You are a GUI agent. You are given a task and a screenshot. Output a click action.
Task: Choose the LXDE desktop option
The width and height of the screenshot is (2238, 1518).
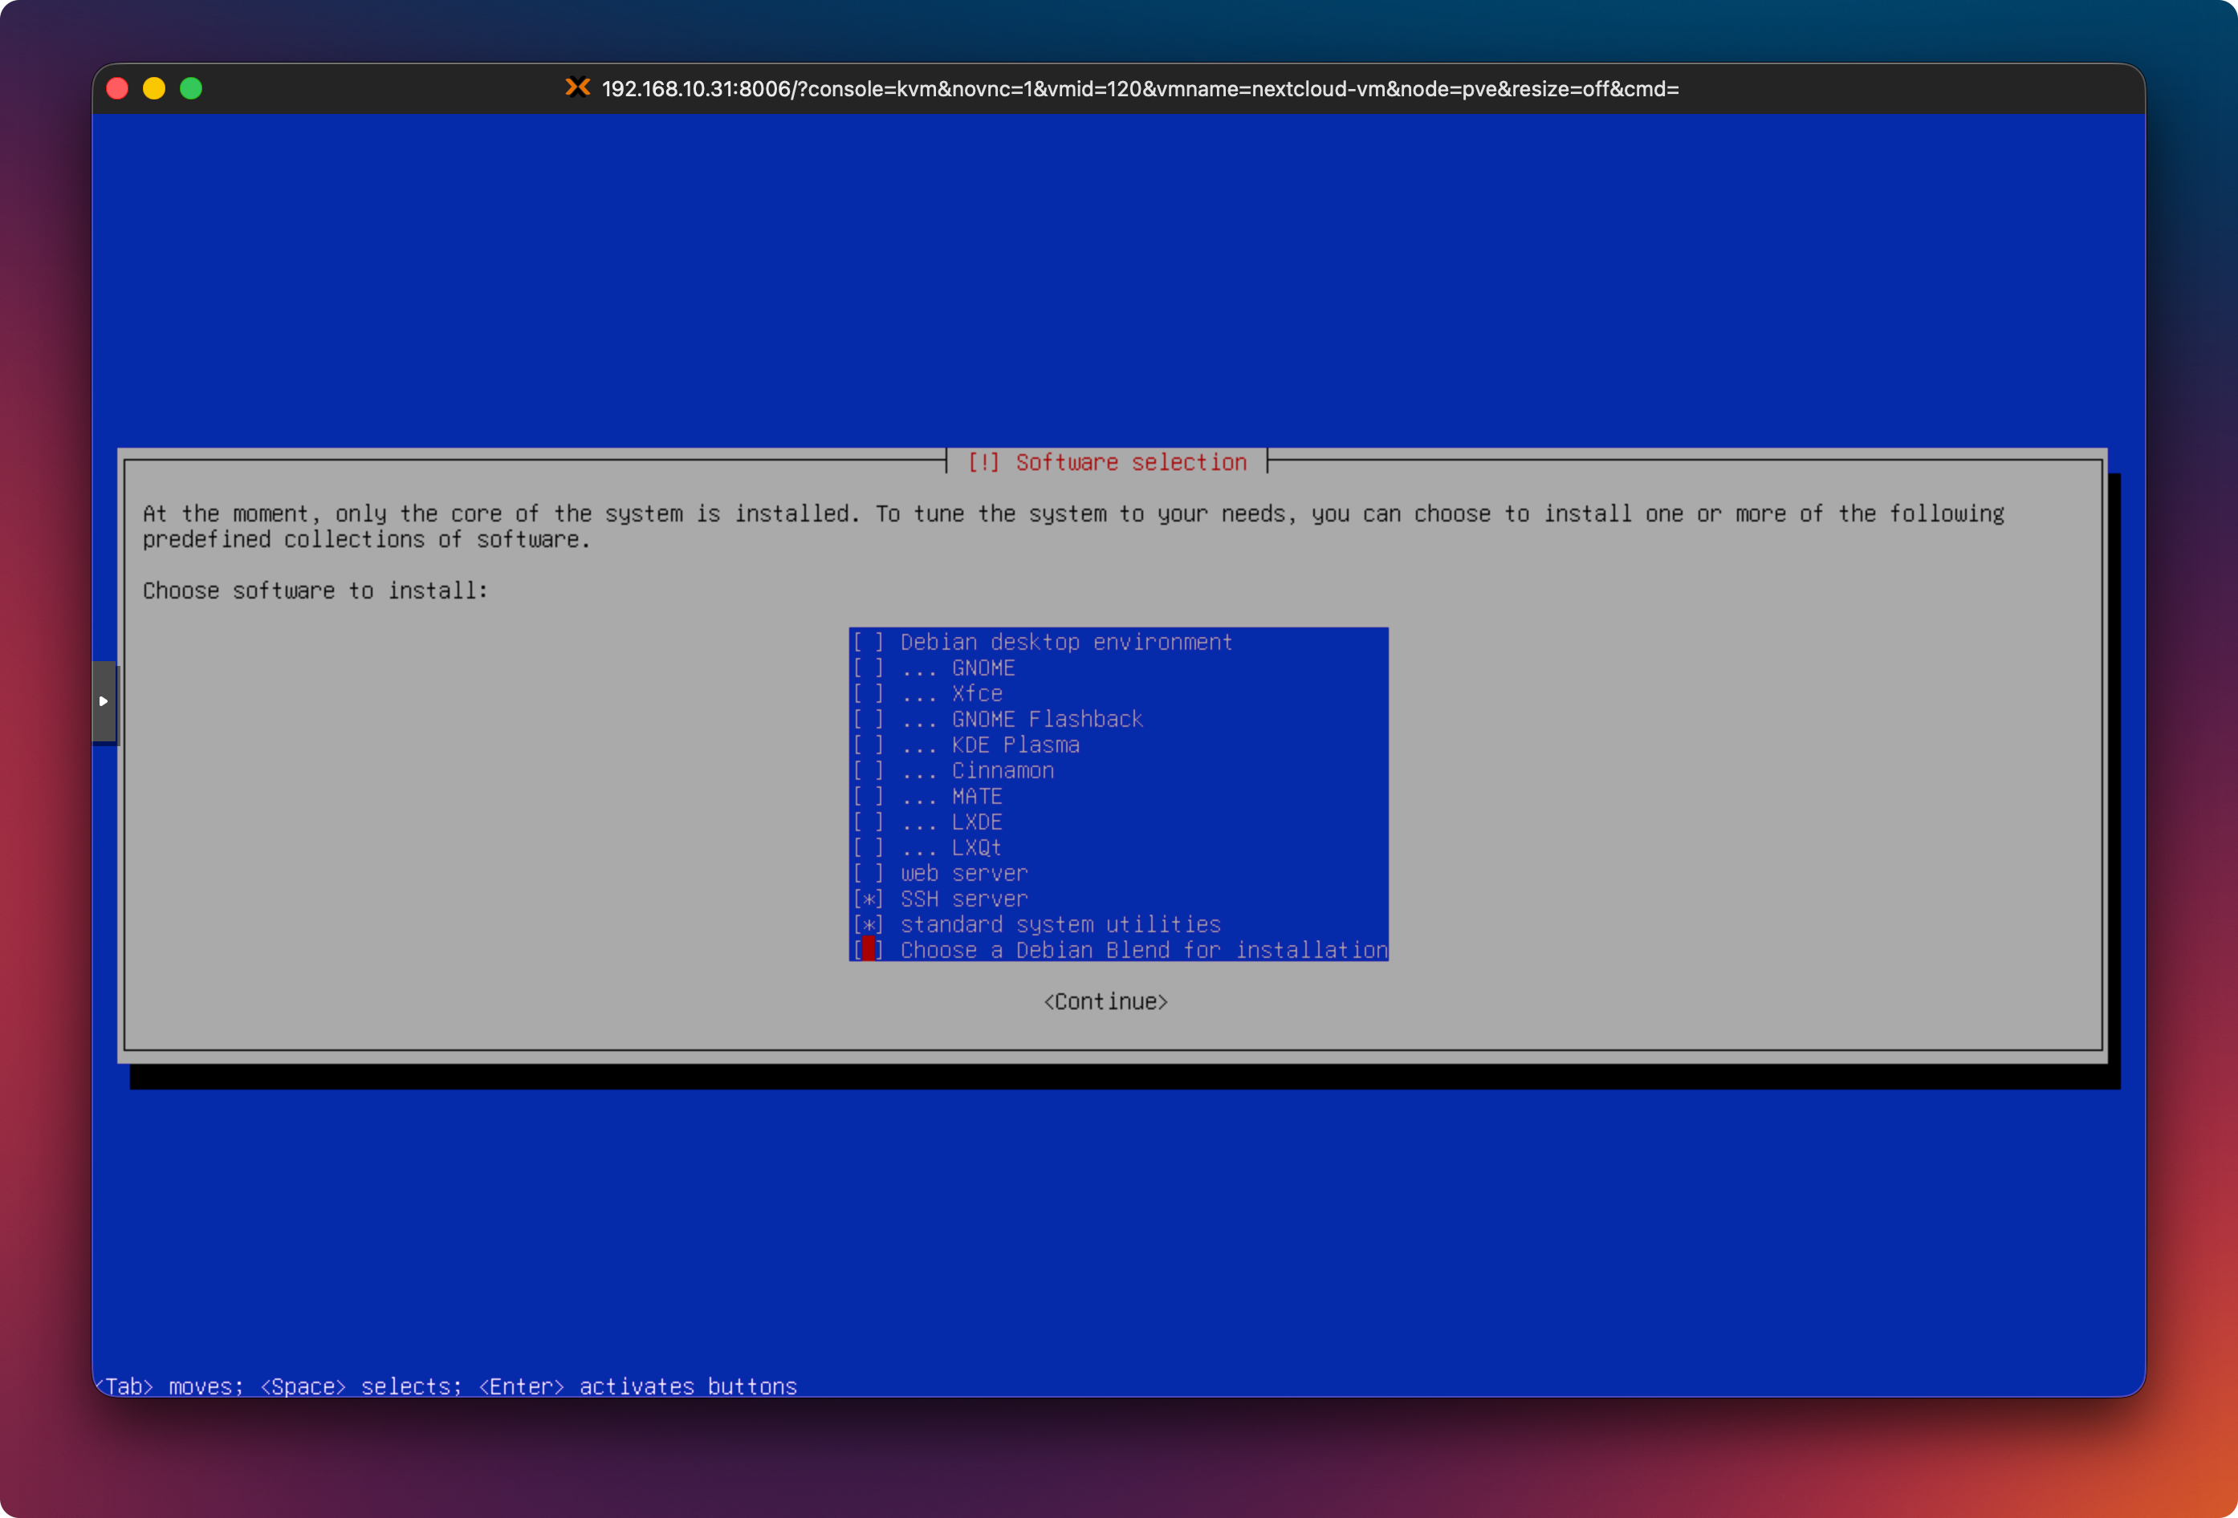pos(868,822)
